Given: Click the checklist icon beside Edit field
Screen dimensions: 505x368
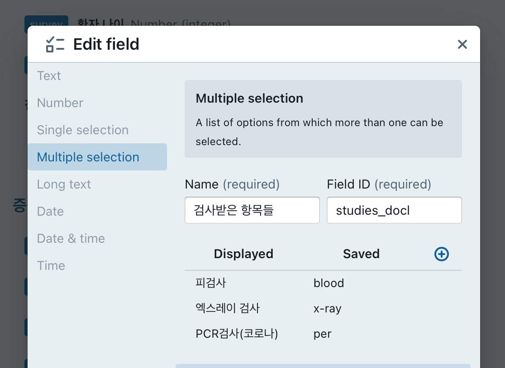Looking at the screenshot, I should pyautogui.click(x=55, y=44).
